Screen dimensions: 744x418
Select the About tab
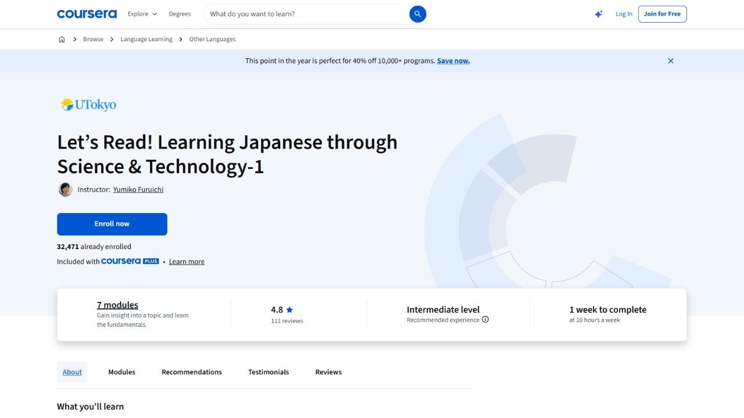click(72, 372)
